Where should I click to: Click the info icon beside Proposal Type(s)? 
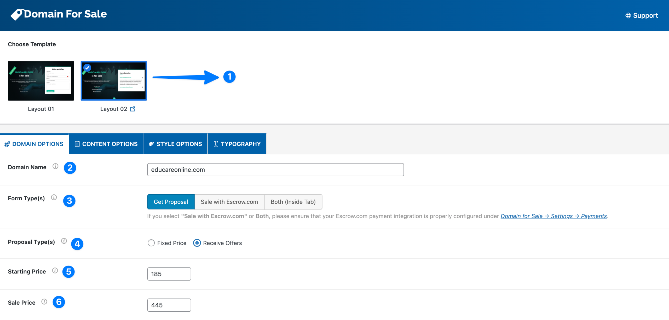(x=64, y=241)
